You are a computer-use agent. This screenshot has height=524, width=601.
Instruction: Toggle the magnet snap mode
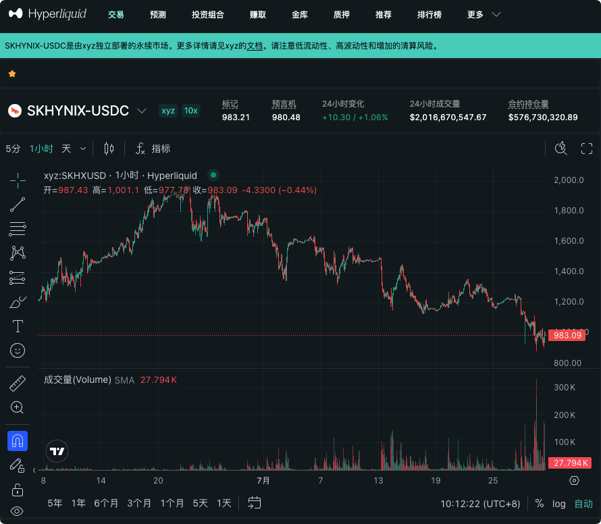18,441
